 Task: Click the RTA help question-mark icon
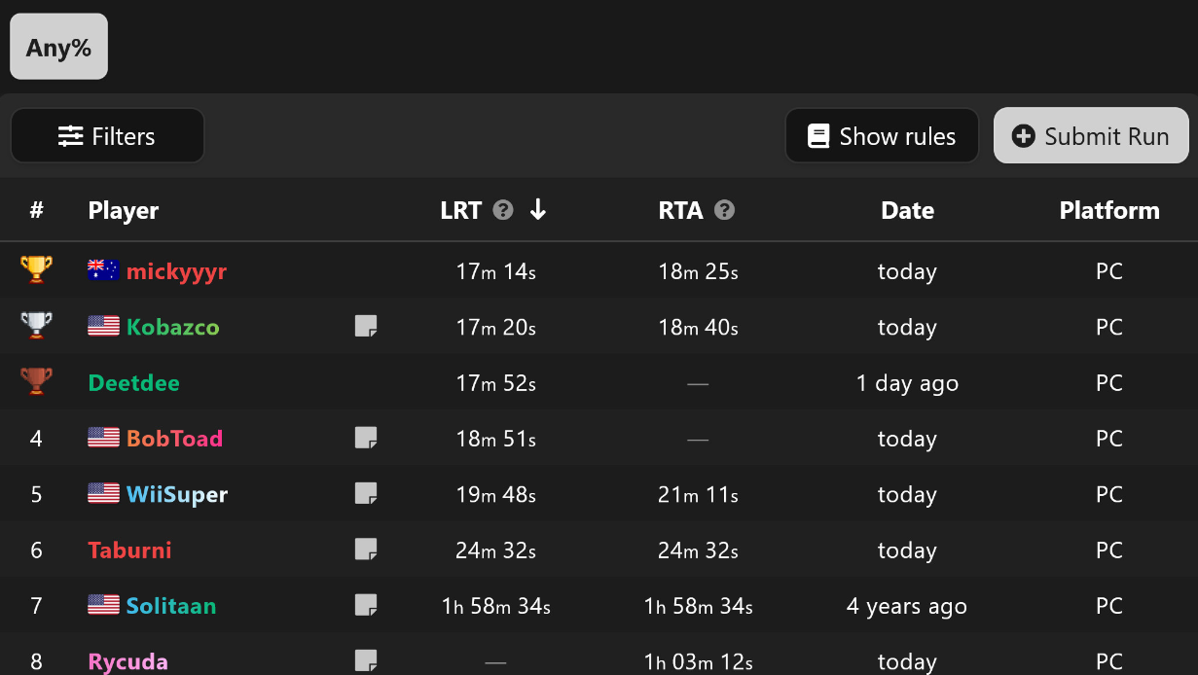724,210
